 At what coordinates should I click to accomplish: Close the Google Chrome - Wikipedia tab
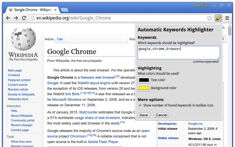55,10
